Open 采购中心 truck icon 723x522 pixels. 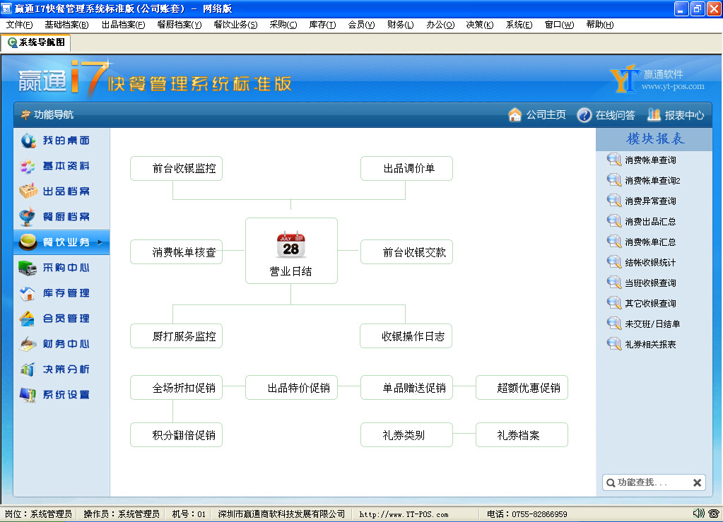28,268
